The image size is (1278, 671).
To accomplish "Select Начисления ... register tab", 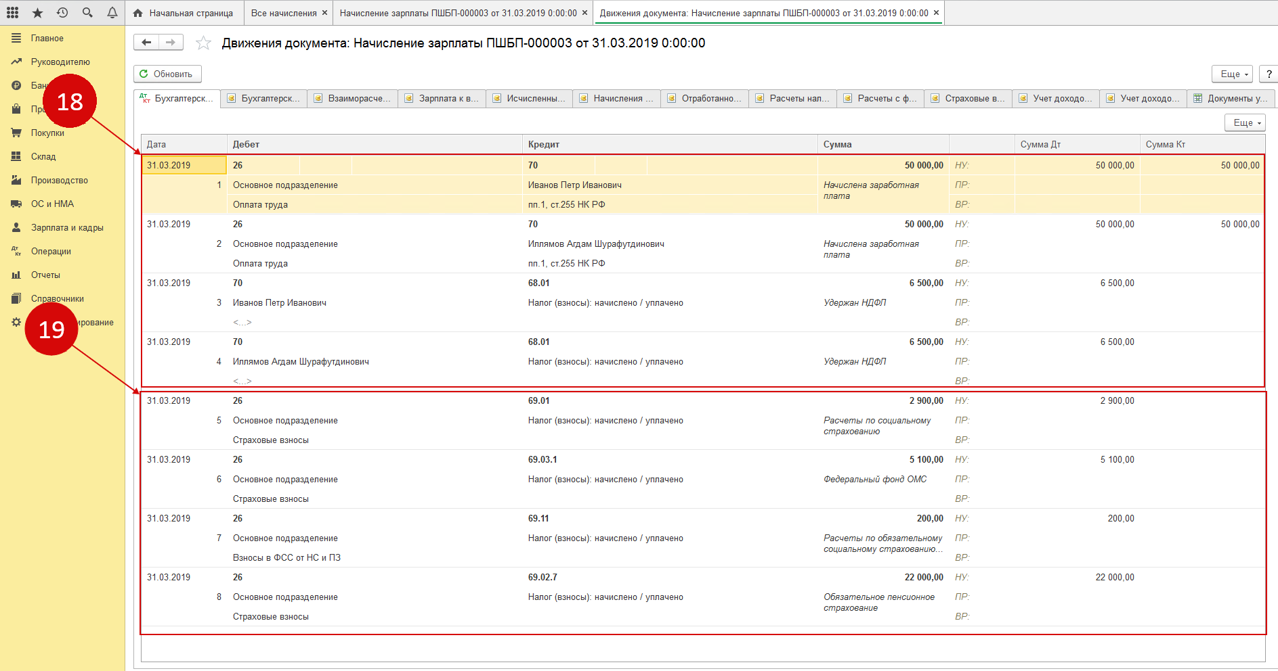I will [x=617, y=99].
